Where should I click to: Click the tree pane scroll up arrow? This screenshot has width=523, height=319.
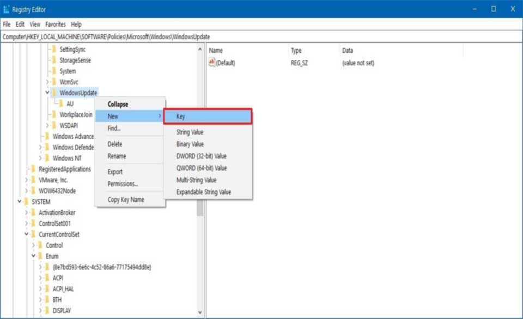point(200,49)
